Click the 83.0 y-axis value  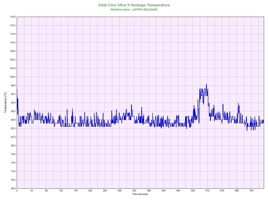point(13,137)
